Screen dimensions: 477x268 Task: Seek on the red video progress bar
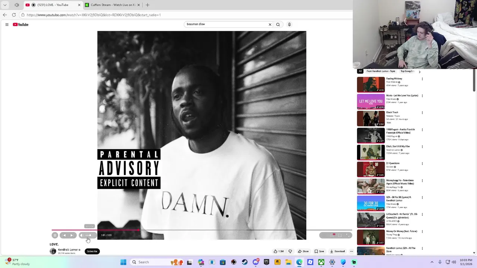(x=202, y=230)
